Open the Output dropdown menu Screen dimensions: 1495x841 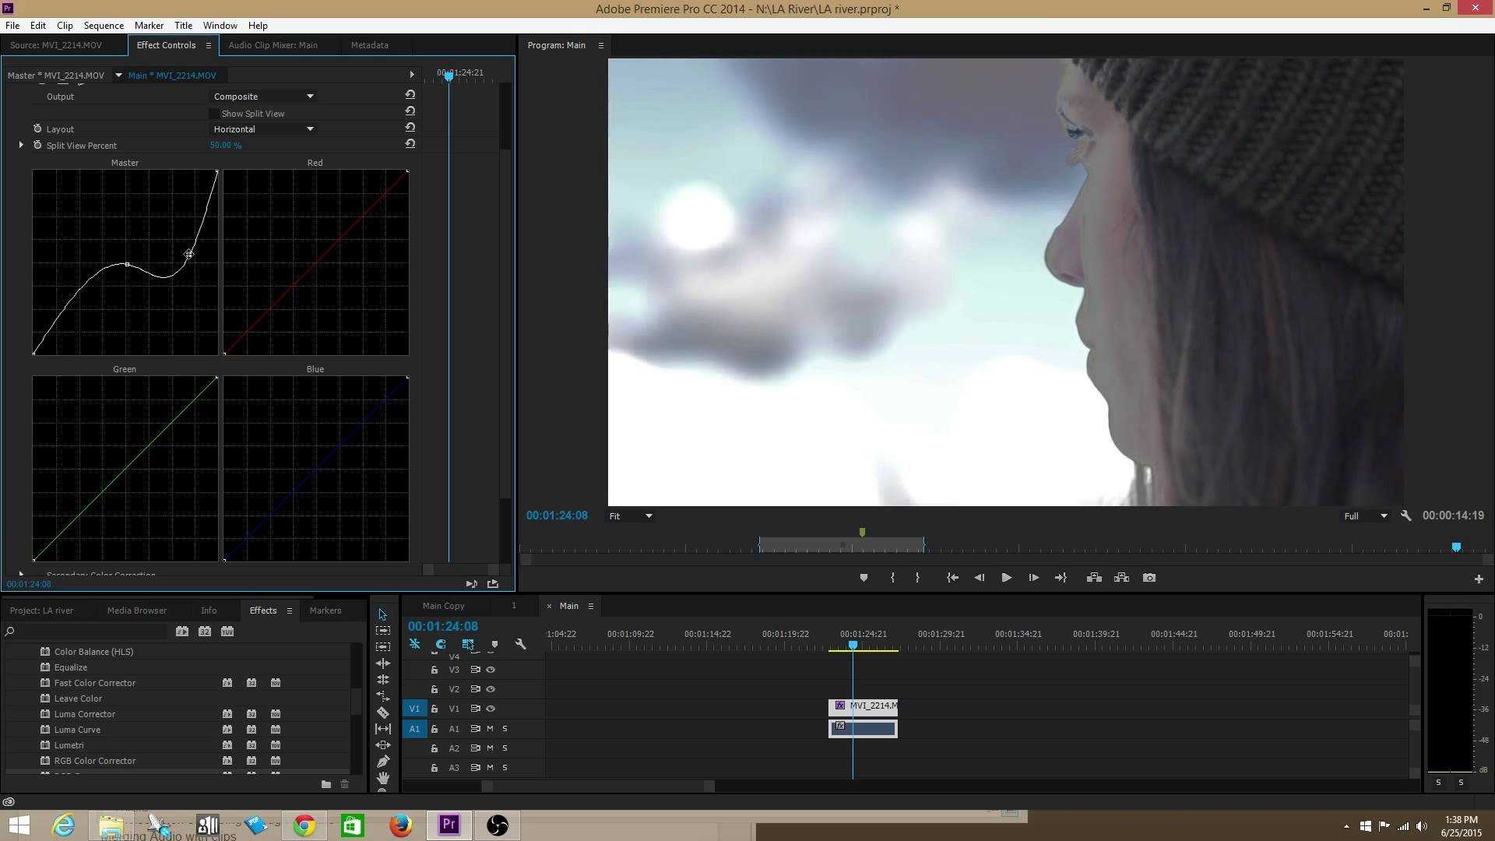coord(262,96)
